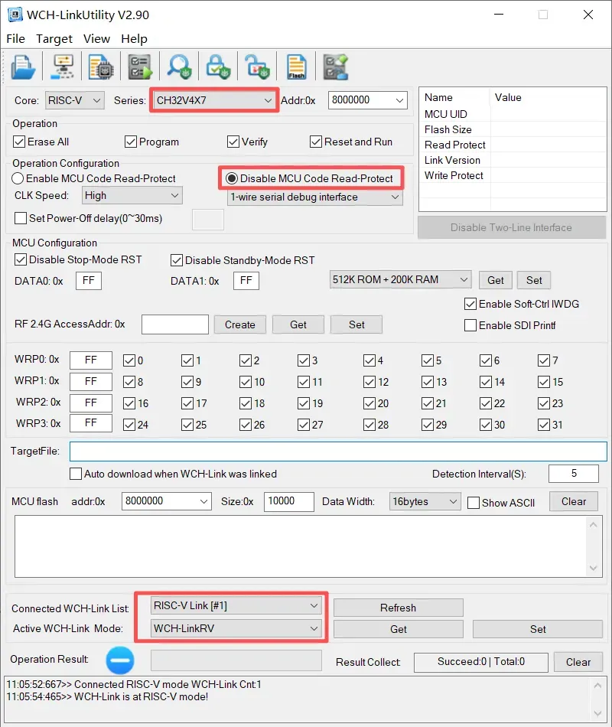612x727 pixels.
Task: Click the Open File folder toolbar icon
Action: pyautogui.click(x=23, y=67)
